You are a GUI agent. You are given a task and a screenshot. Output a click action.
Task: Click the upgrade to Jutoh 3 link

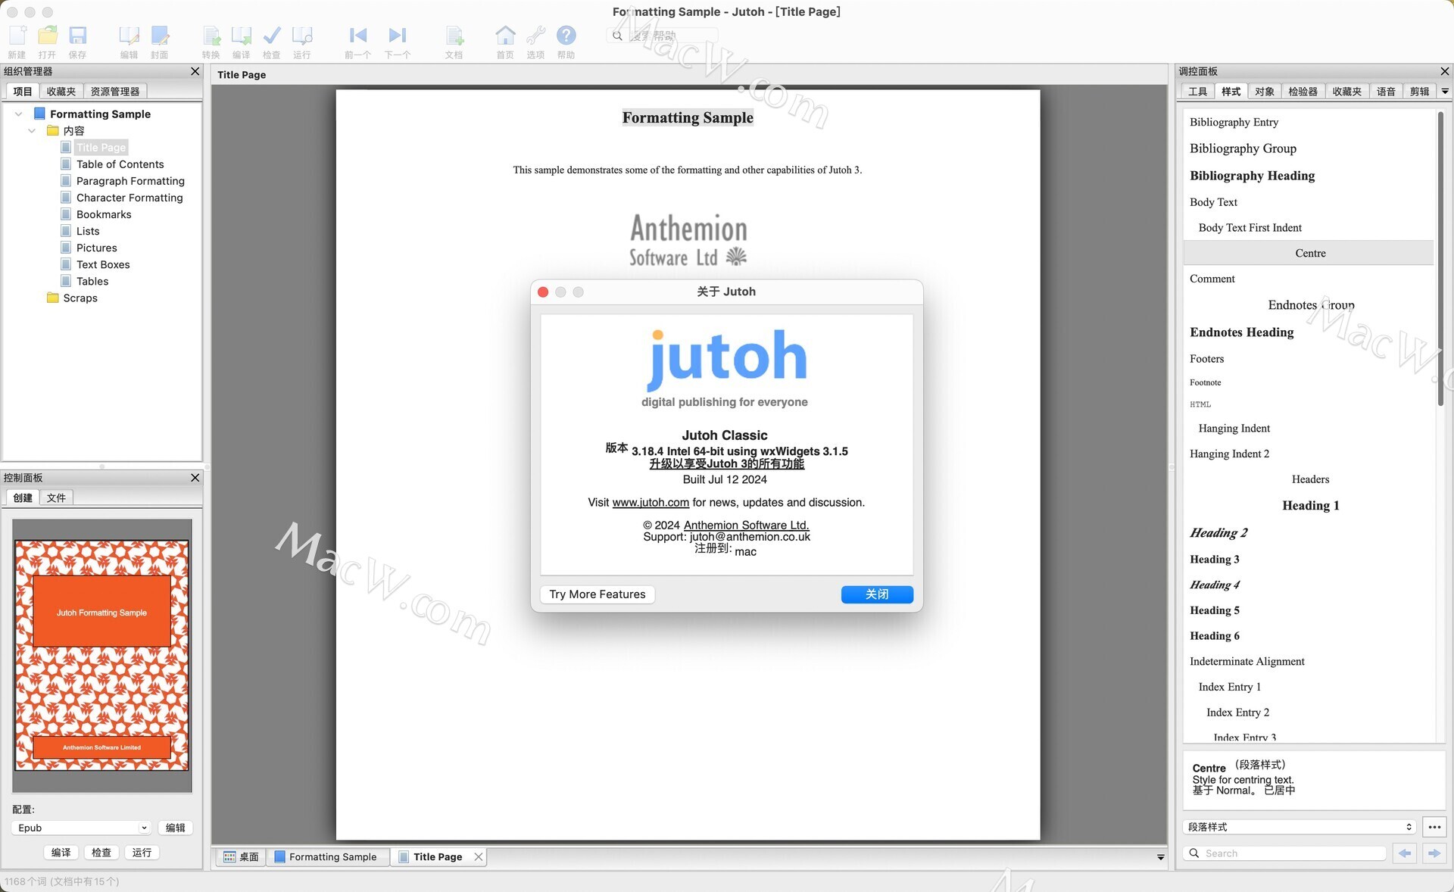click(726, 463)
